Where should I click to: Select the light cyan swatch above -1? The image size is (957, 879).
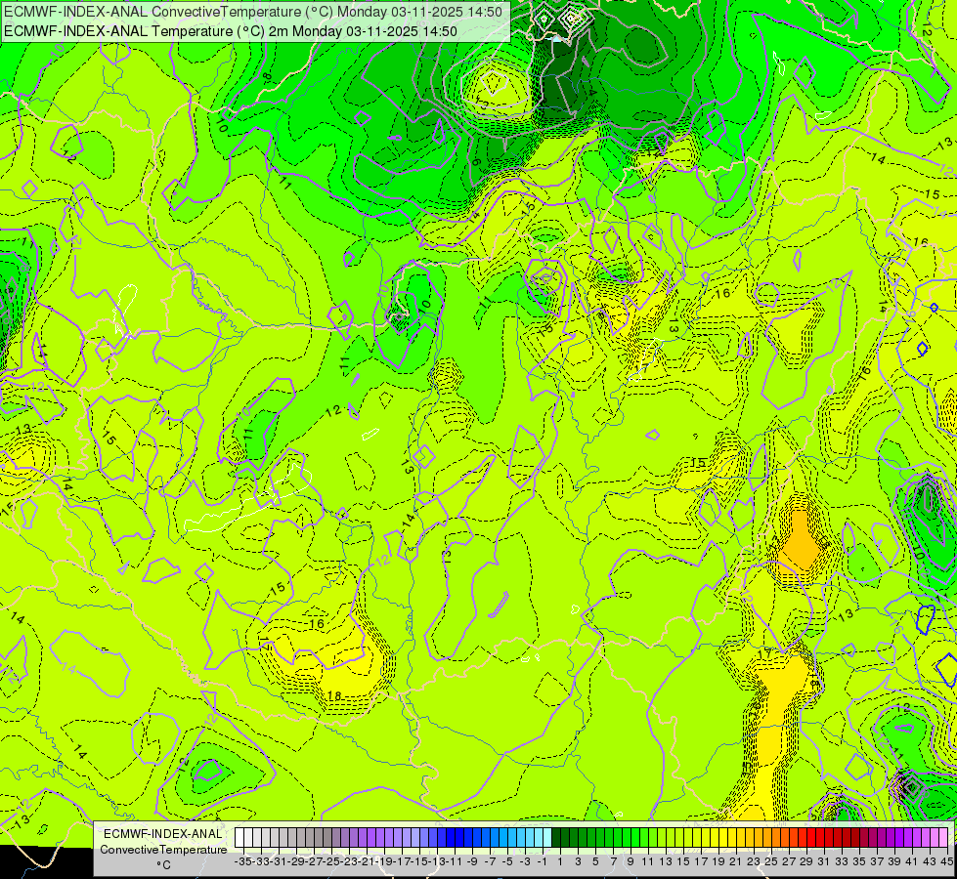click(x=539, y=837)
